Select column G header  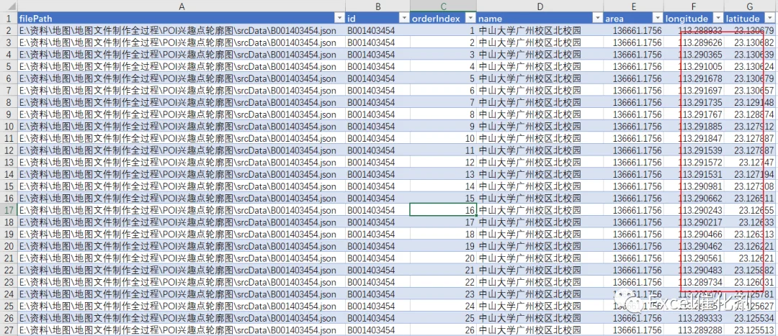coord(750,6)
